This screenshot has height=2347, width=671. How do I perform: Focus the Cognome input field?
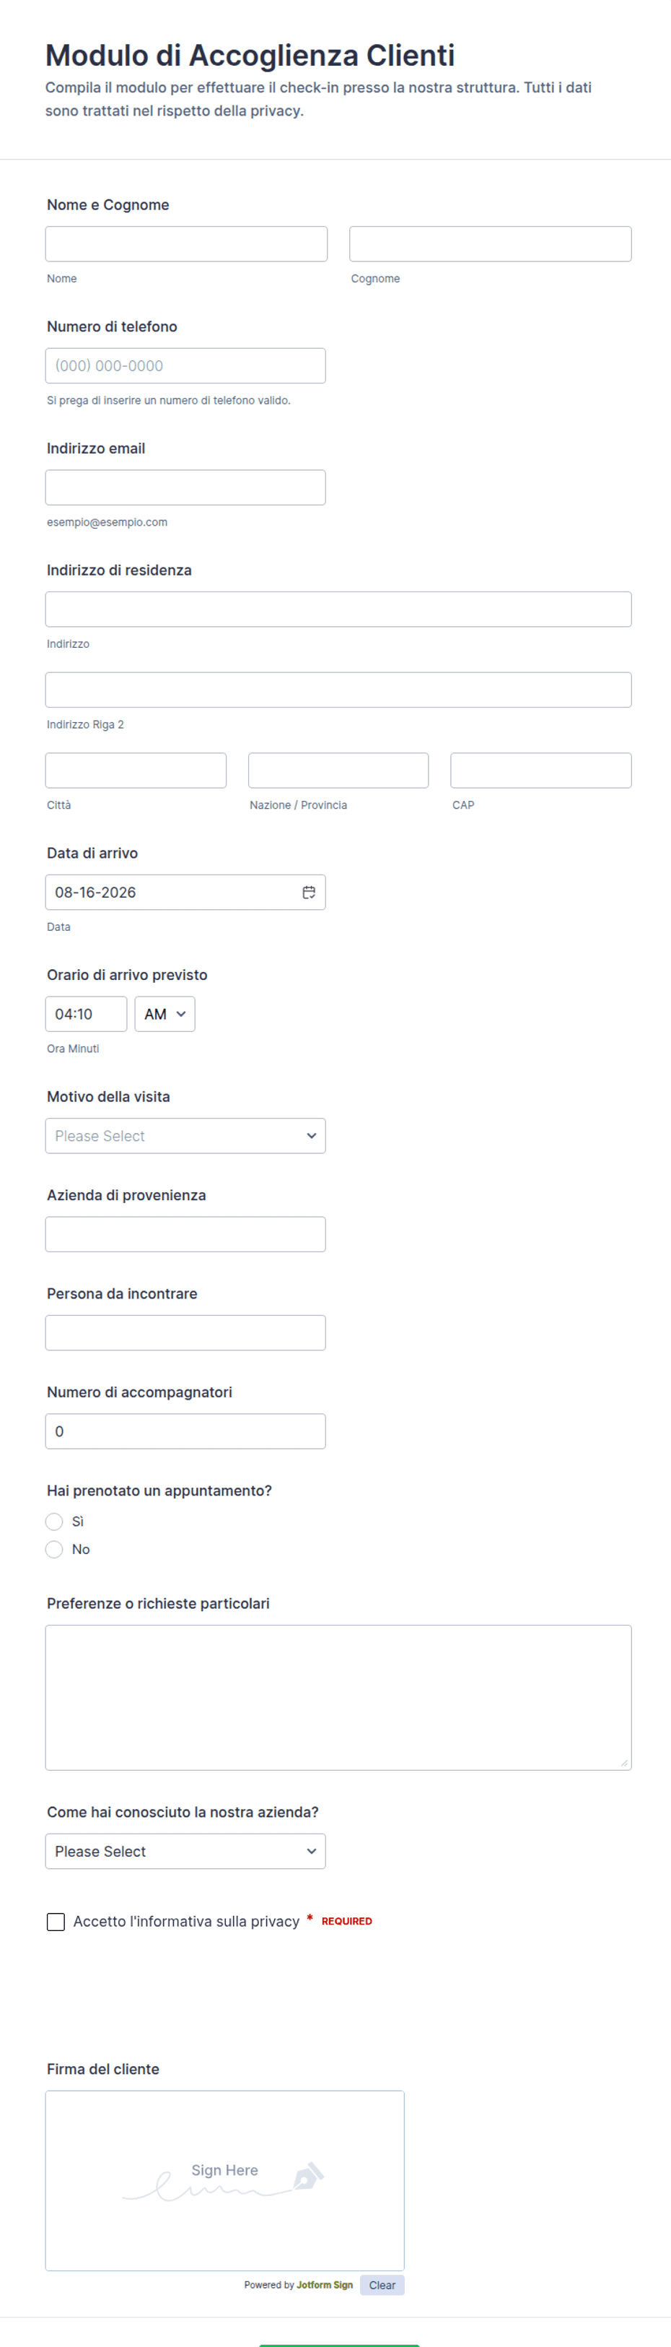click(491, 244)
